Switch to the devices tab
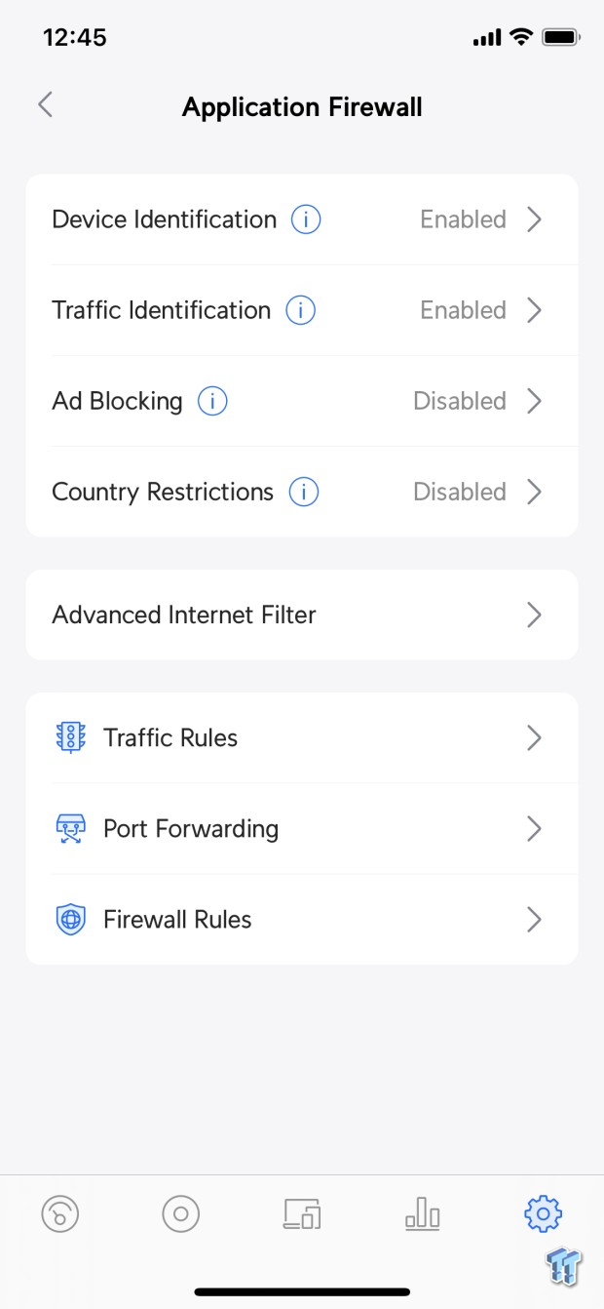The width and height of the screenshot is (604, 1309). pos(302,1214)
